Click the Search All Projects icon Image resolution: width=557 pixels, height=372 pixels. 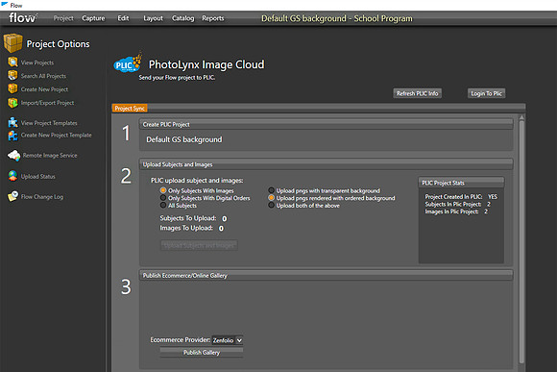tap(12, 75)
